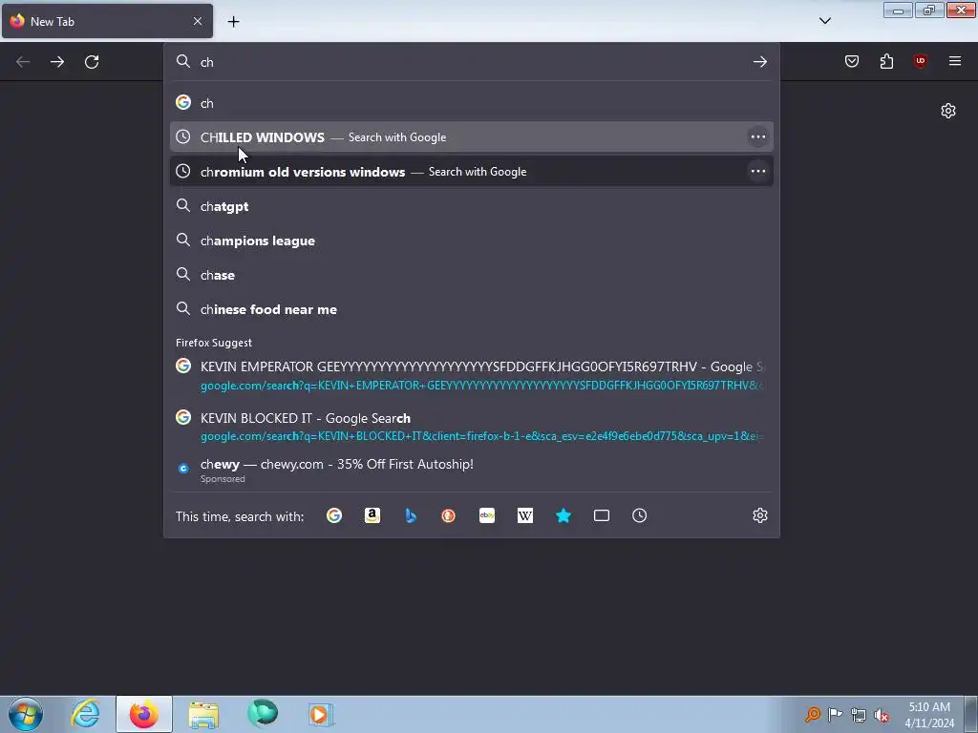Select the Google 'ch' search suggestion
The image size is (978, 733).
472,103
